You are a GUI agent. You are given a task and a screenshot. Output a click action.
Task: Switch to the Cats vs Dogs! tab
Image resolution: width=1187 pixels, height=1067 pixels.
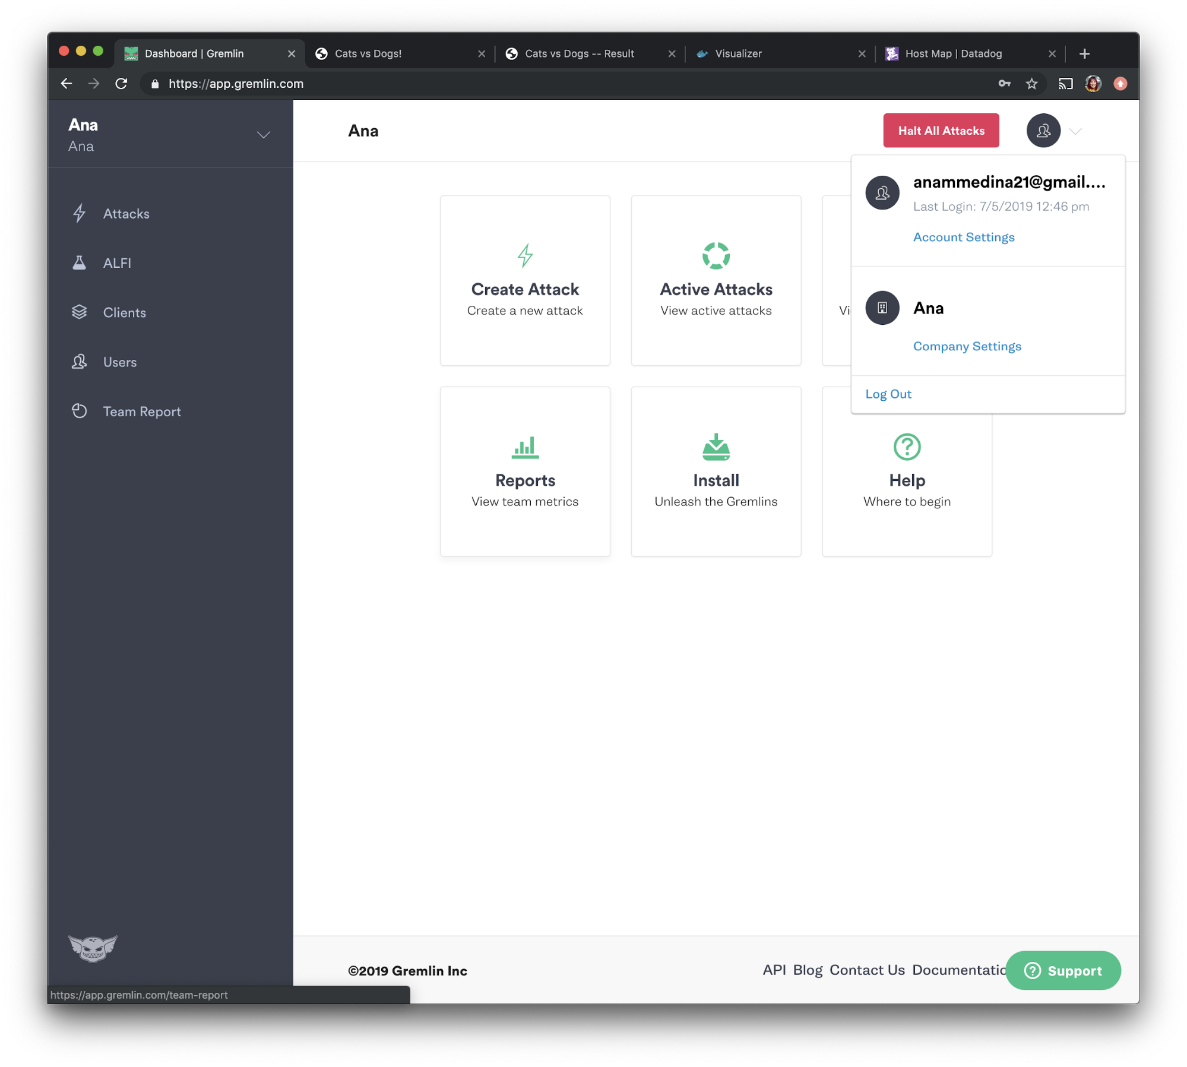click(400, 53)
